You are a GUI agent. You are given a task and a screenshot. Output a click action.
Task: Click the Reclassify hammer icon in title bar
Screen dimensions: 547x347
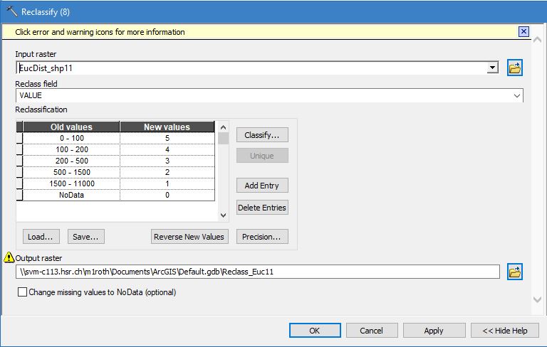point(11,11)
